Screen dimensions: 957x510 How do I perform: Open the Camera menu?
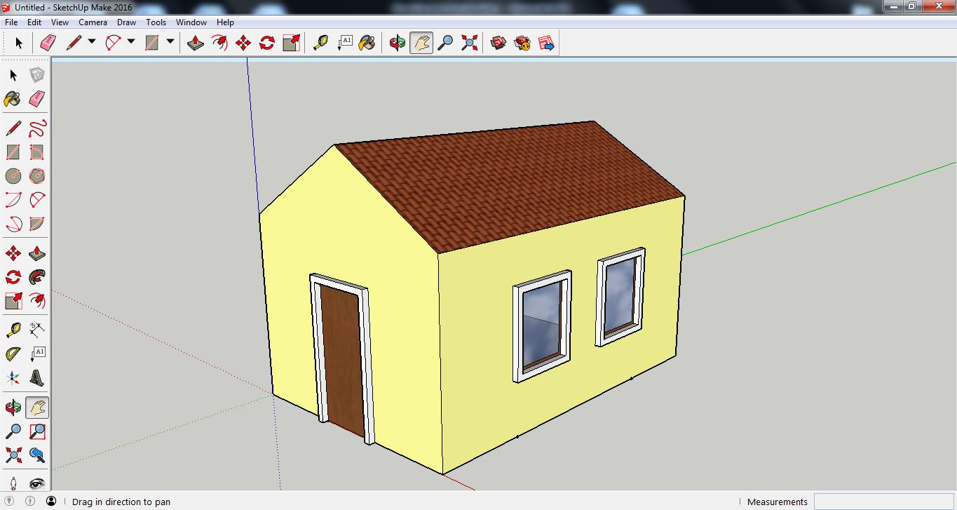point(93,22)
